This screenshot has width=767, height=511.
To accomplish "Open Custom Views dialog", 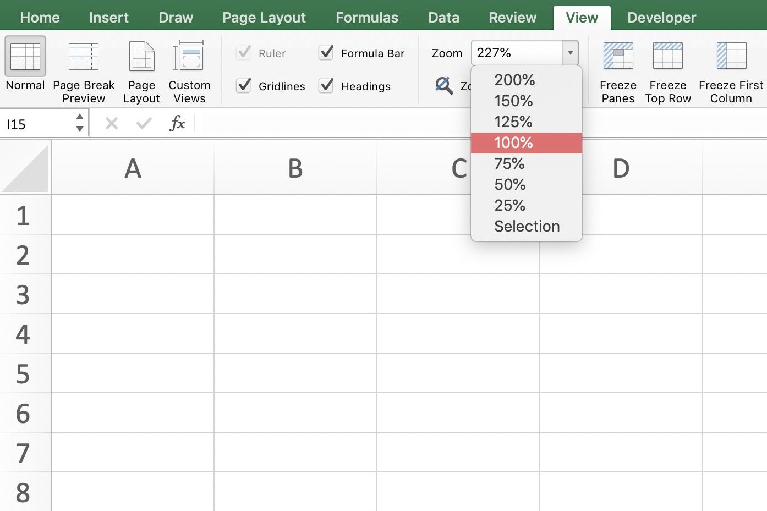I will [189, 57].
